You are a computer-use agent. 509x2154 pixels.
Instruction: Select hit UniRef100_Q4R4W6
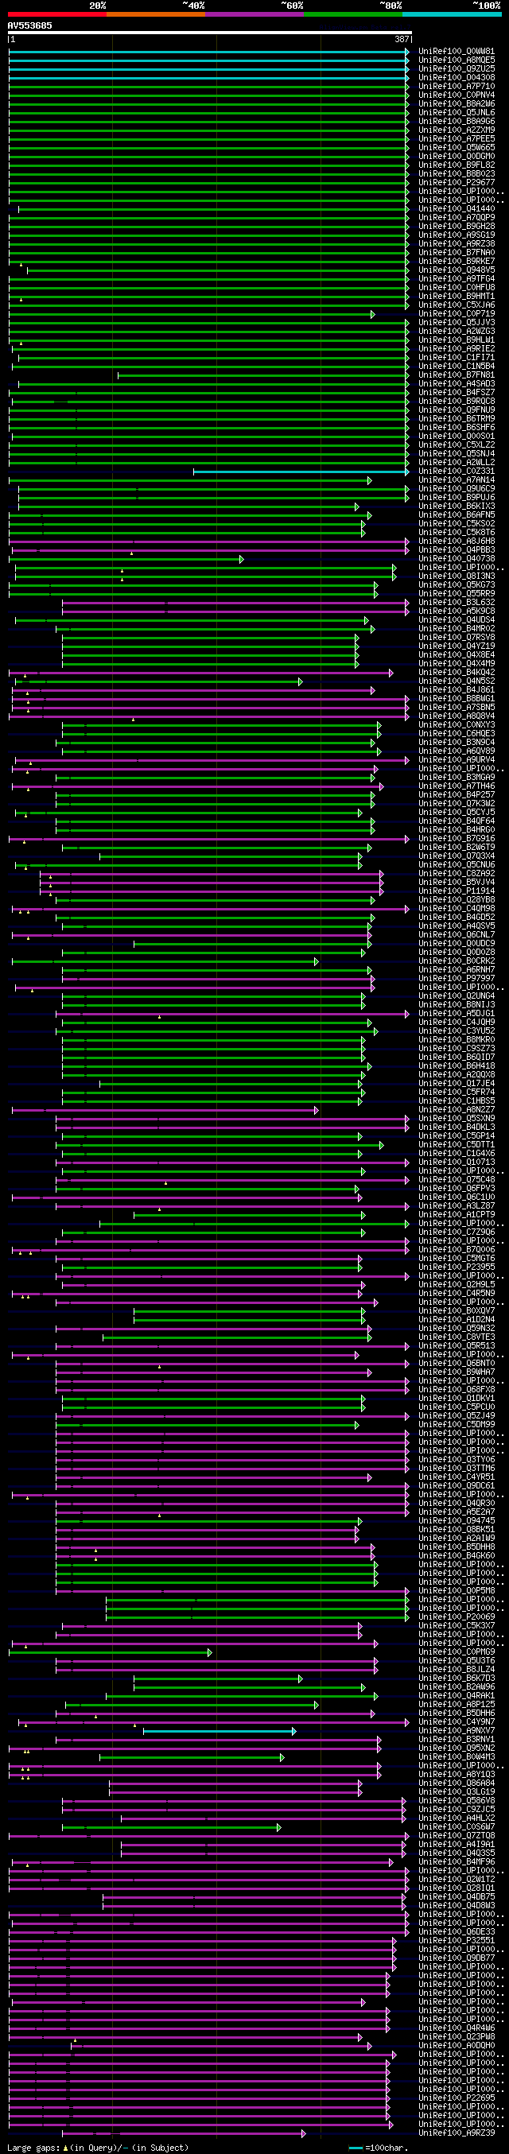point(457,2028)
